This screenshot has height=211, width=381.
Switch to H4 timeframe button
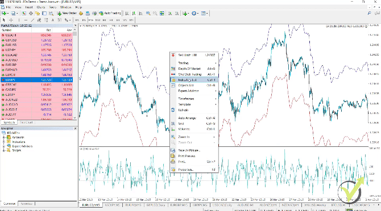(x=111, y=20)
